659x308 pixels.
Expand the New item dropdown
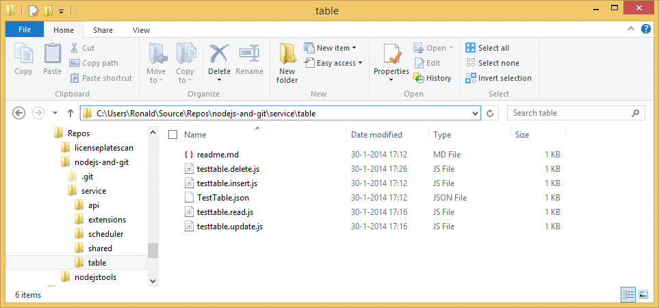pyautogui.click(x=337, y=48)
